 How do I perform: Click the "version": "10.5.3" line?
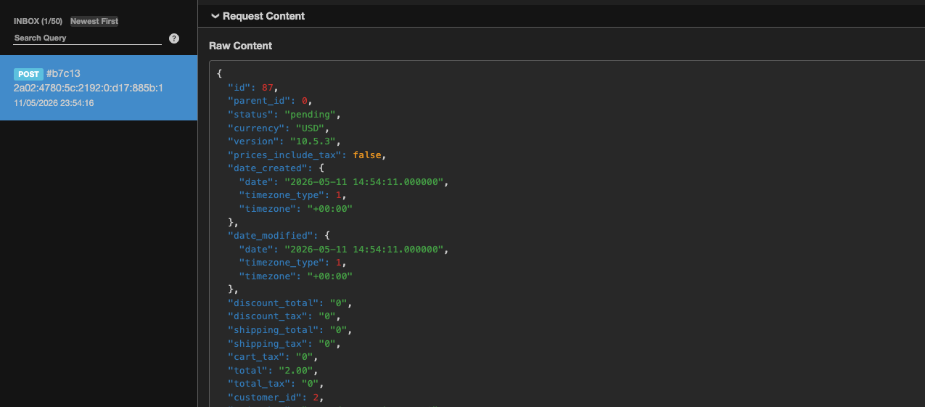[x=284, y=141]
